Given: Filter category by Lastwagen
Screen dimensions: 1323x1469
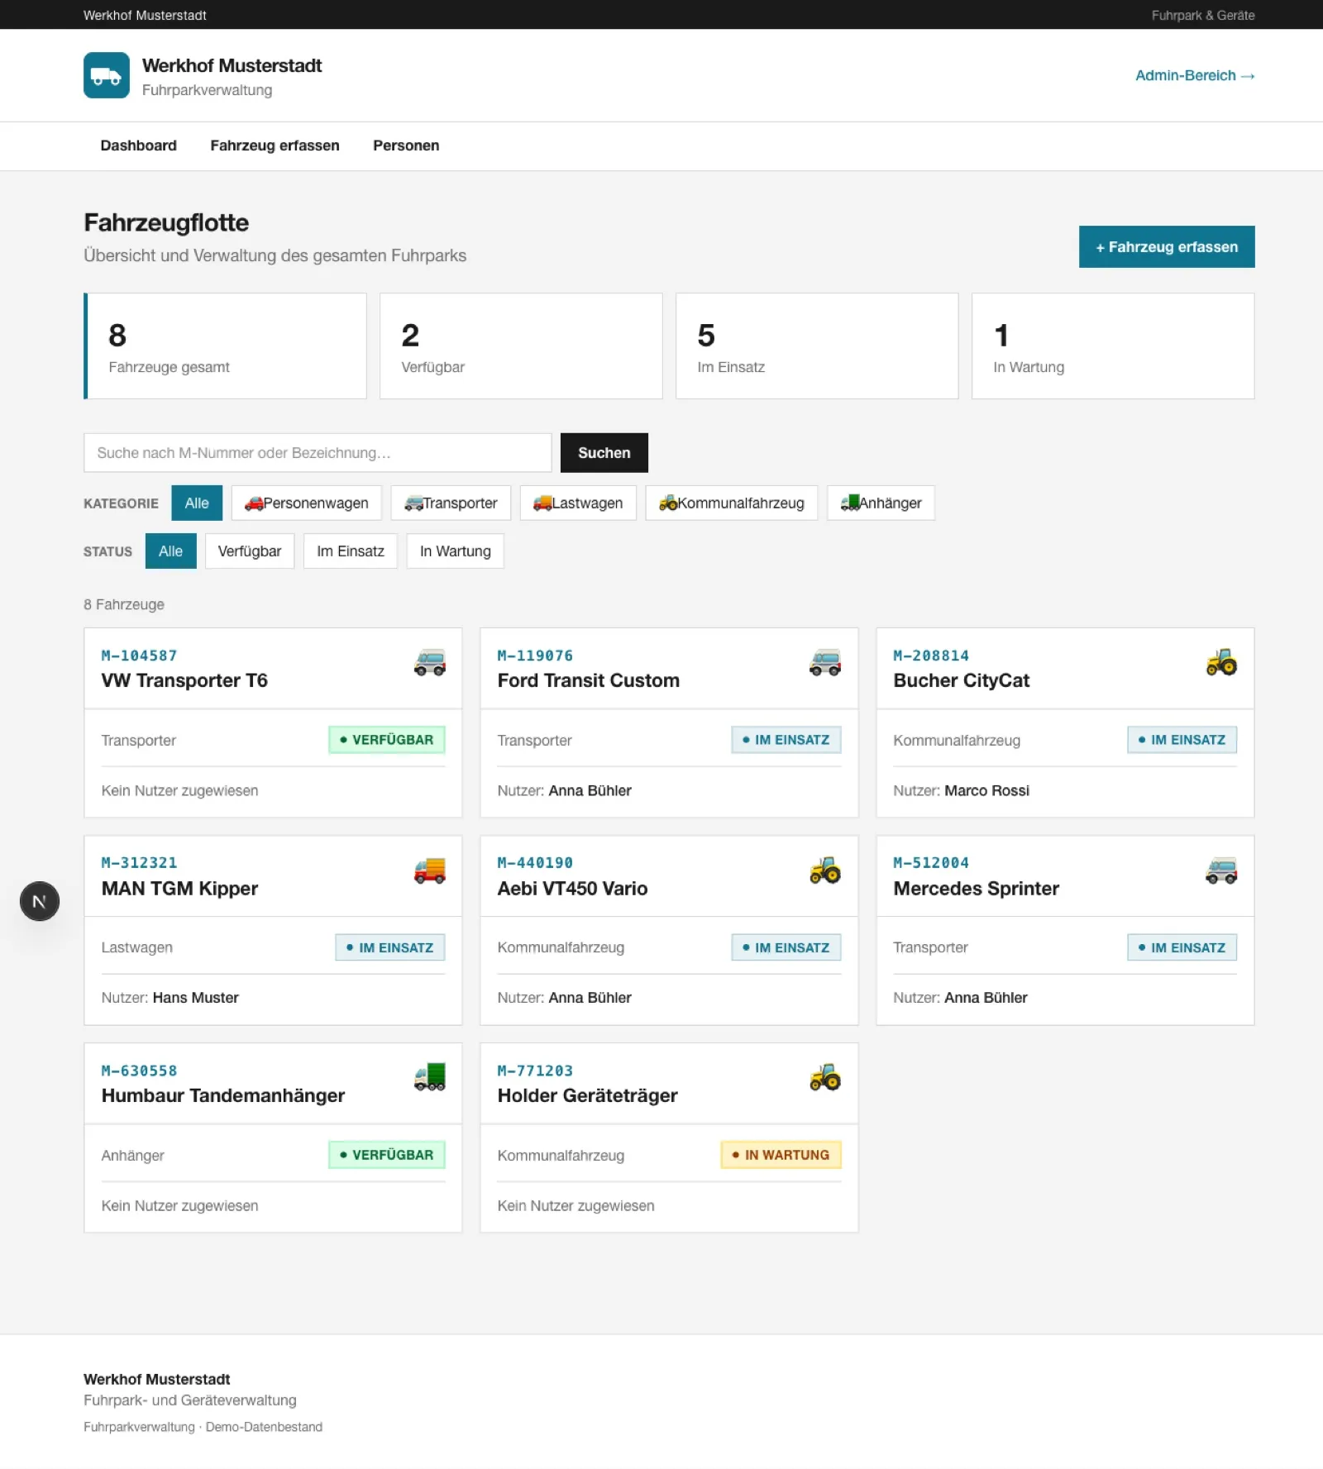Looking at the screenshot, I should point(578,503).
